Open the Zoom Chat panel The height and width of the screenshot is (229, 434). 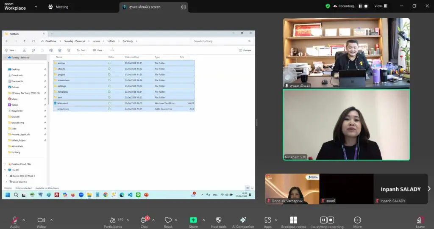click(144, 222)
